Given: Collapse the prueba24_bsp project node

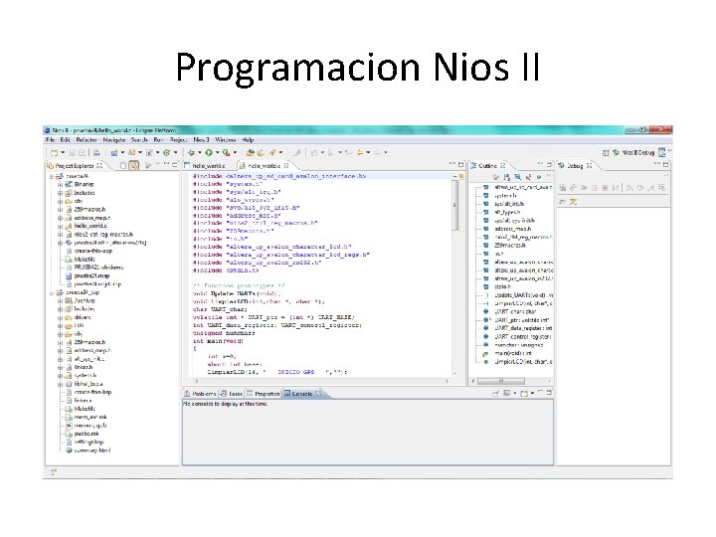Looking at the screenshot, I should [52, 292].
